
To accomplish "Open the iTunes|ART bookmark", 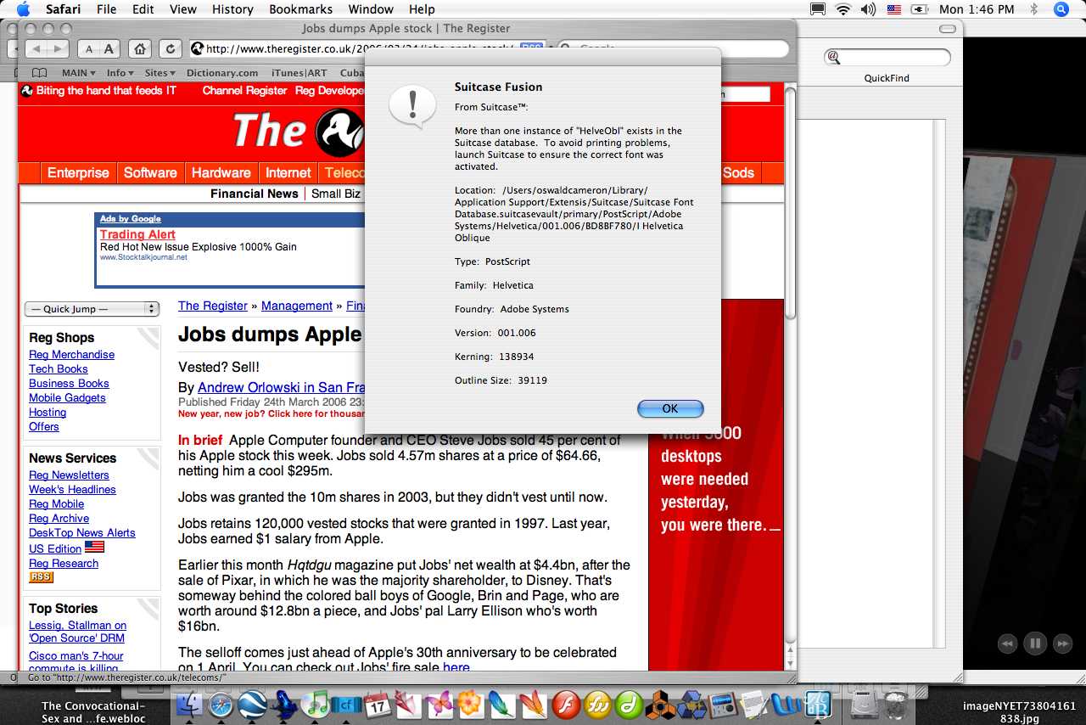I will coord(299,73).
